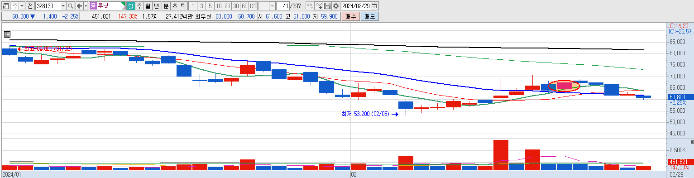
Task: Open the stock code history dropdown
Action: [63, 6]
